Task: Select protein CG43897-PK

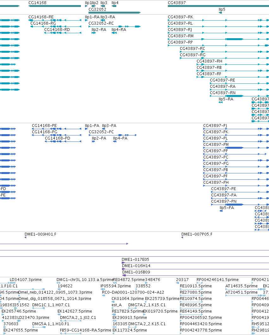Action: (216, 132)
